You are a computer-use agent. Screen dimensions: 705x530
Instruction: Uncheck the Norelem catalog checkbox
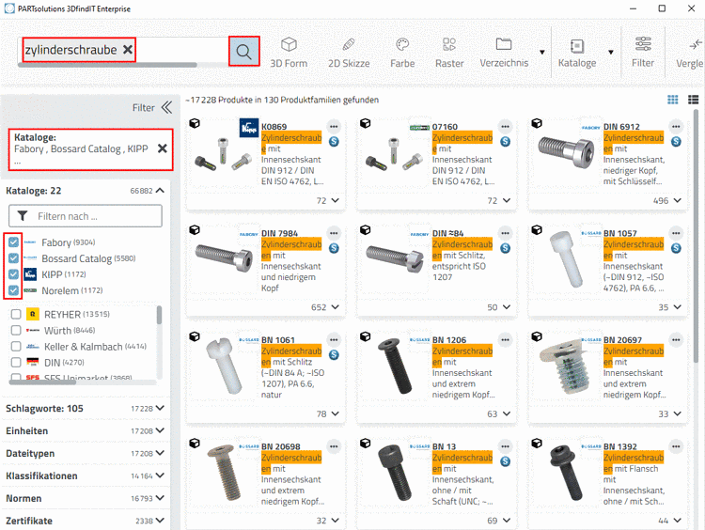coord(13,290)
